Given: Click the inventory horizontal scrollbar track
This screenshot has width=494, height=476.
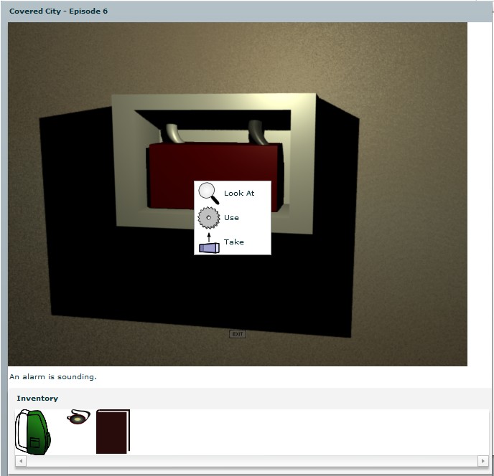Looking at the screenshot, I should (x=252, y=461).
